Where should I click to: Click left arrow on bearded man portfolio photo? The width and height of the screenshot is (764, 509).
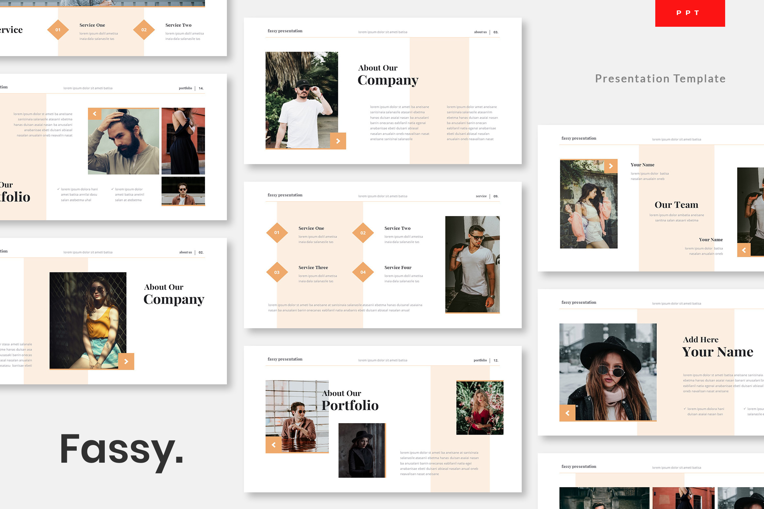tap(95, 114)
